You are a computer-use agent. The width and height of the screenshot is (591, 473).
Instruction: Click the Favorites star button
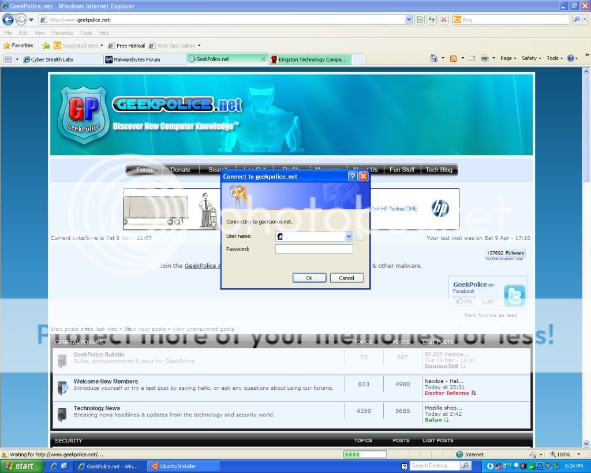coord(18,46)
